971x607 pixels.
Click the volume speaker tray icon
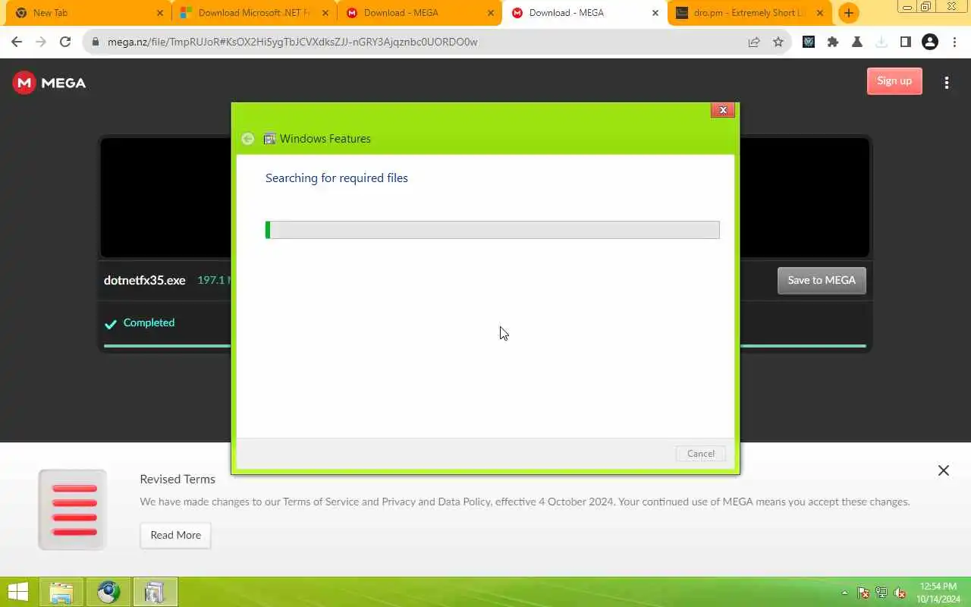(x=900, y=593)
